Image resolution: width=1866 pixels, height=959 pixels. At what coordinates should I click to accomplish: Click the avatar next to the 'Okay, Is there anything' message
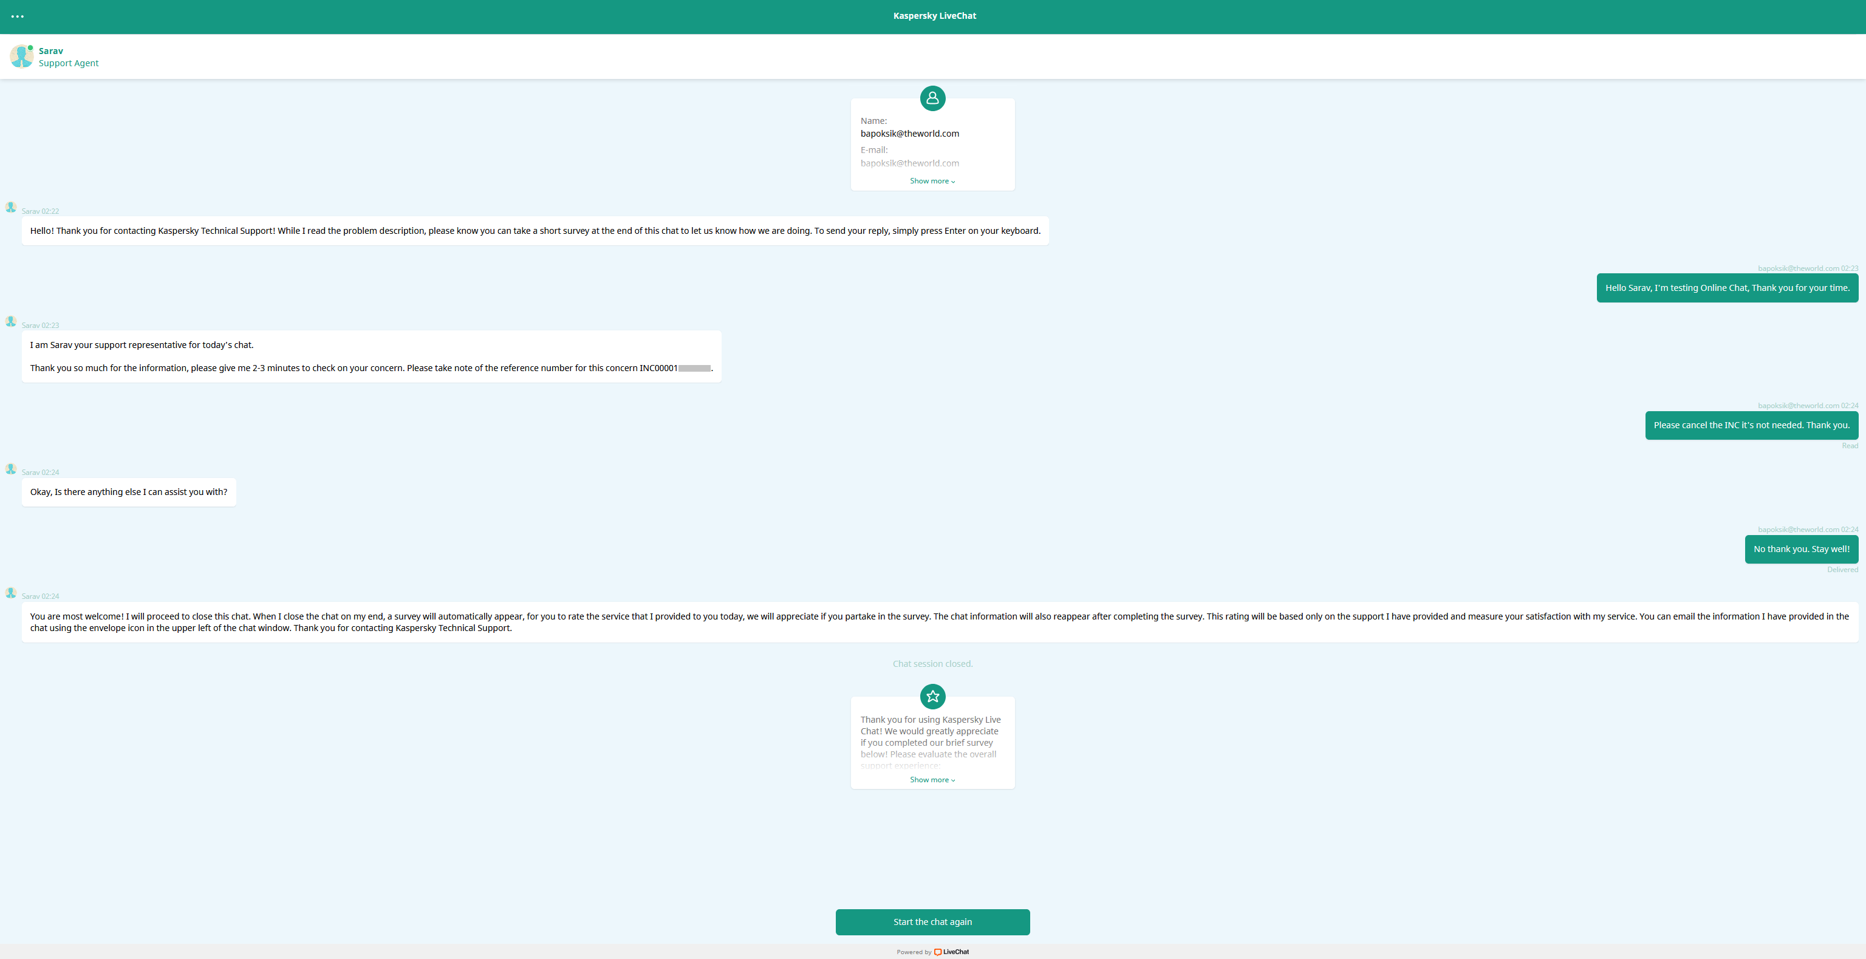pyautogui.click(x=11, y=469)
